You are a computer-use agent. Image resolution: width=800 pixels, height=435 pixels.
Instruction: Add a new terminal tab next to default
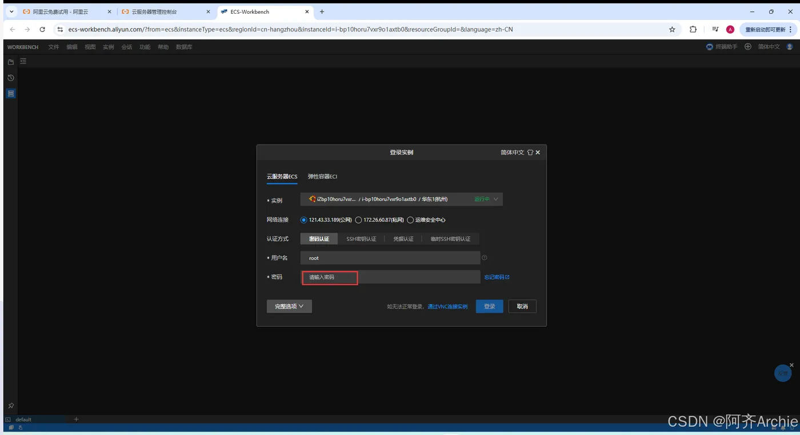[x=76, y=420]
